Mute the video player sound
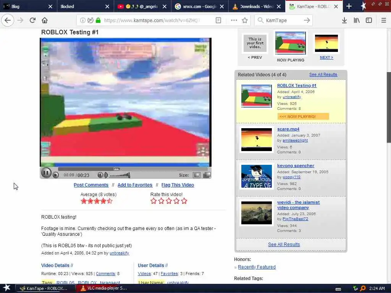This screenshot has height=293, width=391. click(x=102, y=175)
